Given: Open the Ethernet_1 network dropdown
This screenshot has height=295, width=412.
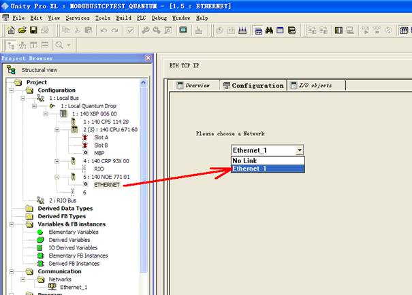Looking at the screenshot, I should click(300, 150).
